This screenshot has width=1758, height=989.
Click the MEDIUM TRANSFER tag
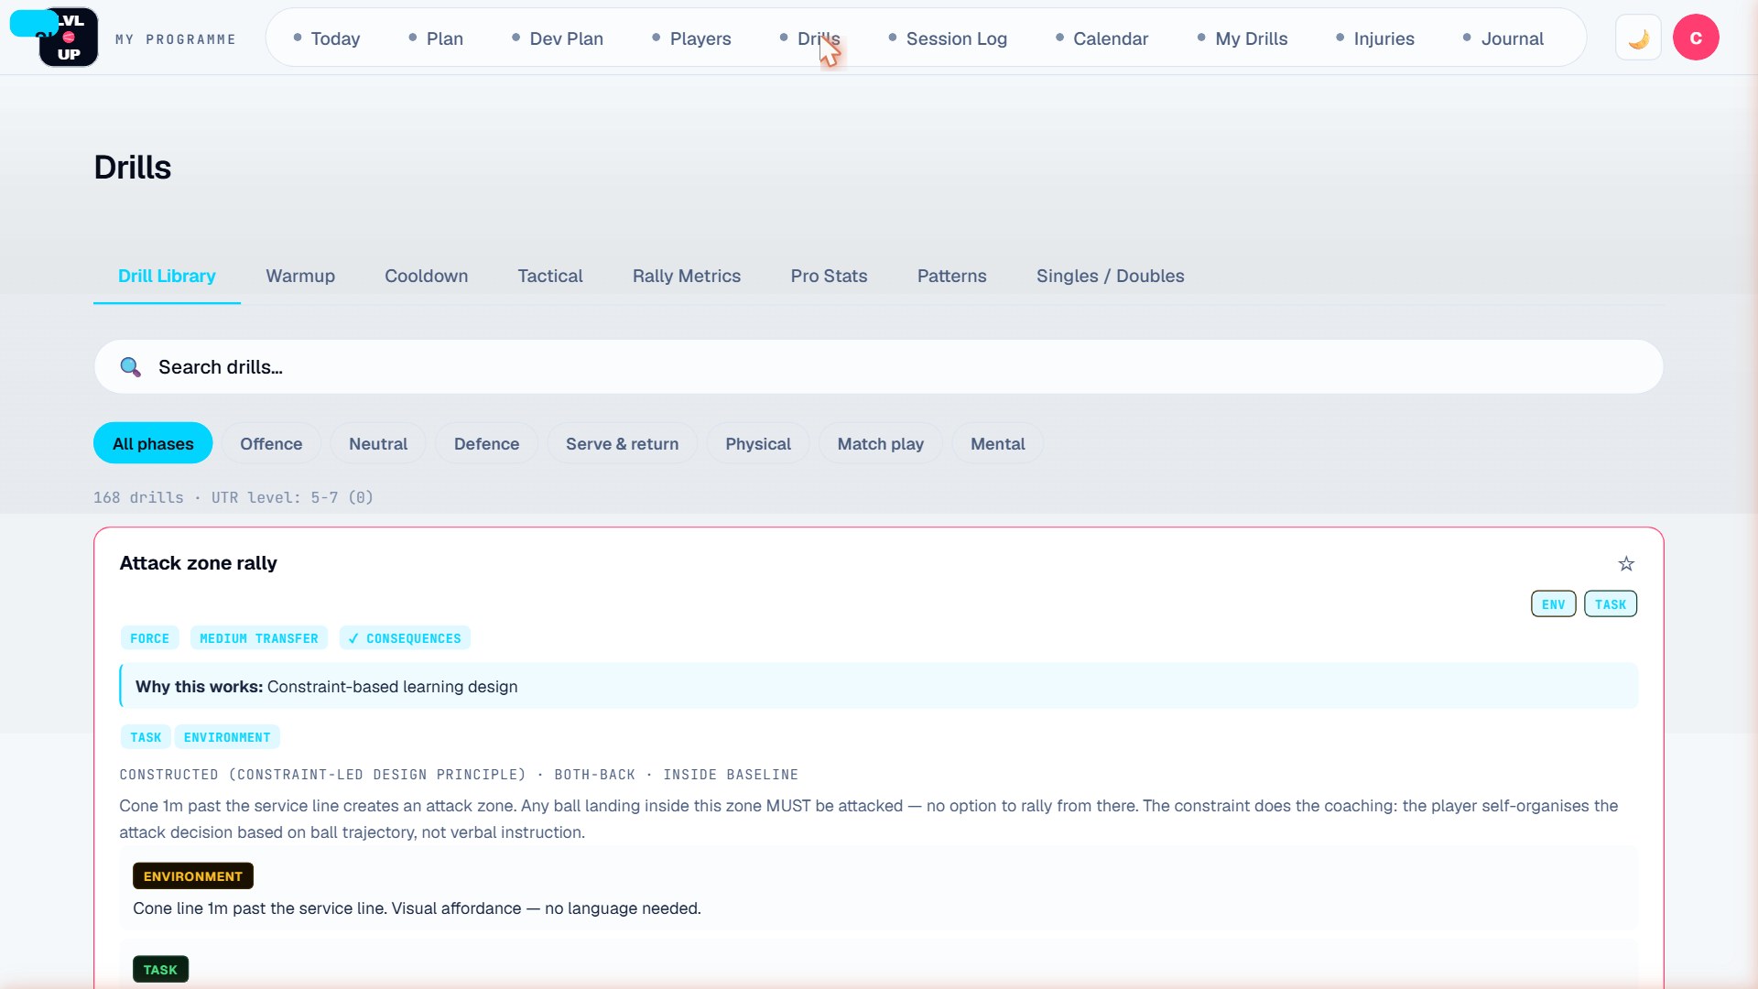point(259,638)
